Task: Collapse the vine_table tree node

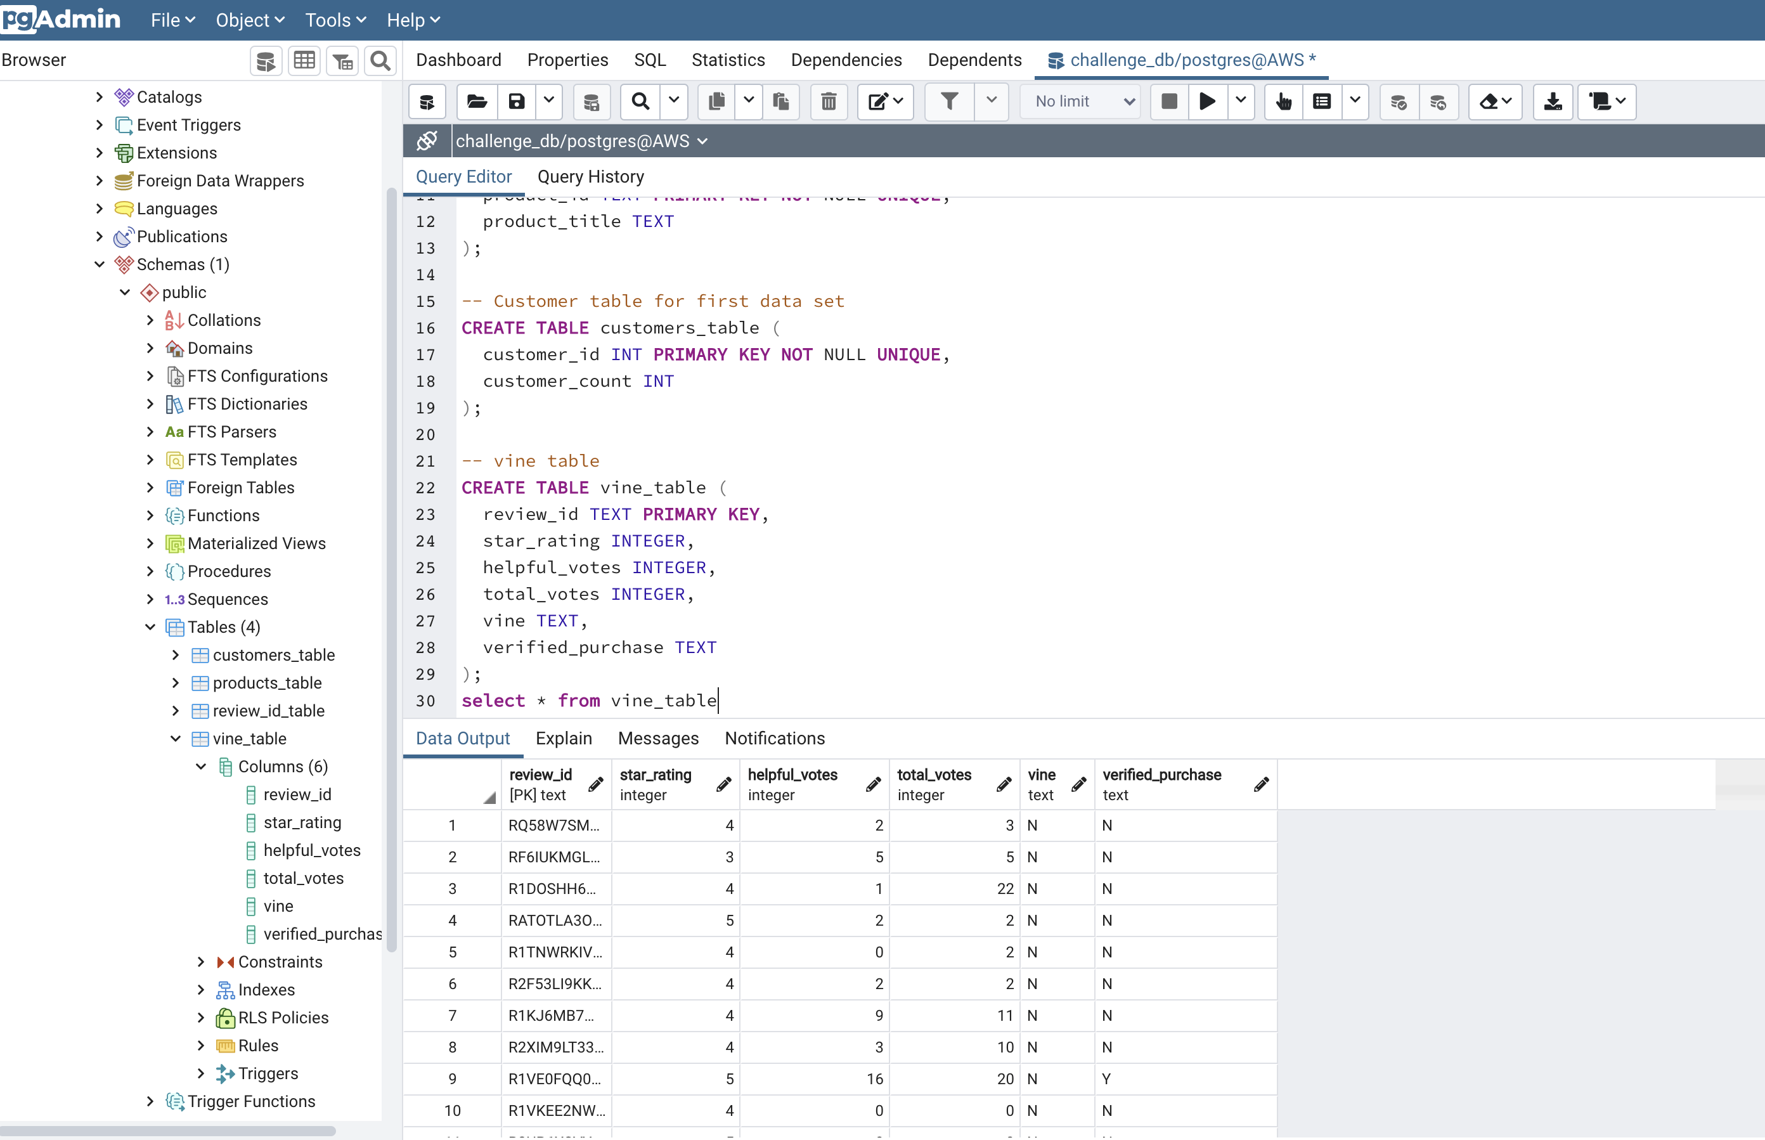Action: pos(176,739)
